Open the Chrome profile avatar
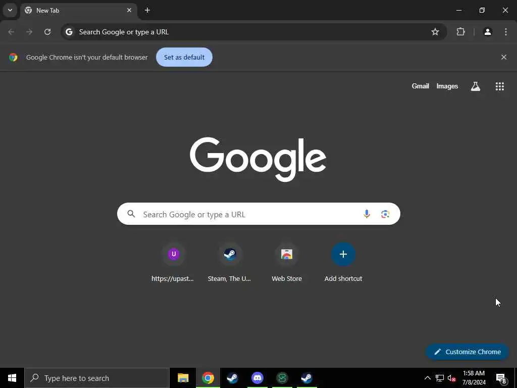The width and height of the screenshot is (517, 388). (488, 32)
